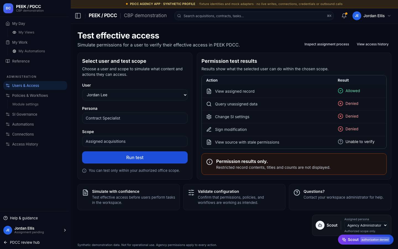Screen dimensions: 398x249
Task: Click the Scope field Assigned acquisitions
Action: pos(135,141)
